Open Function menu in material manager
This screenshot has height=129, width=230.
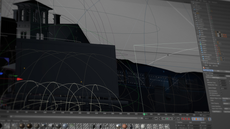click(x=16, y=121)
